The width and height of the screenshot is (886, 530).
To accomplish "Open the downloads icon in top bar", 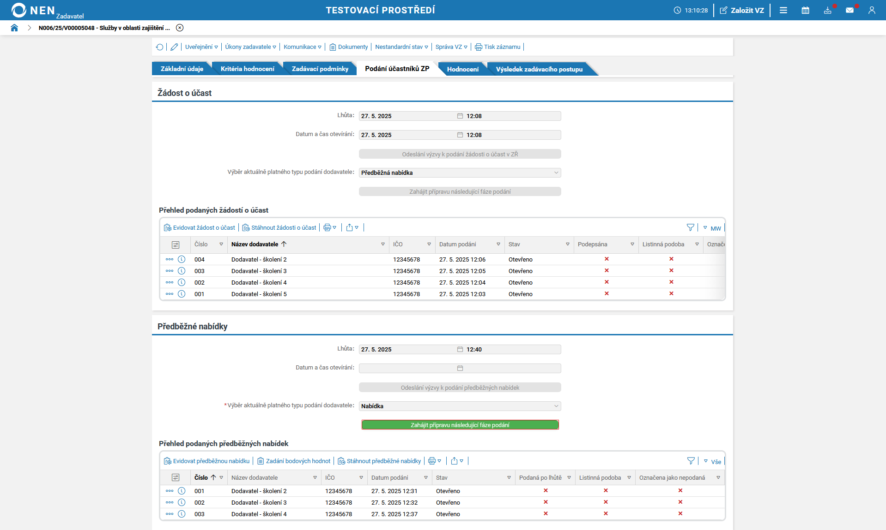I will [827, 10].
